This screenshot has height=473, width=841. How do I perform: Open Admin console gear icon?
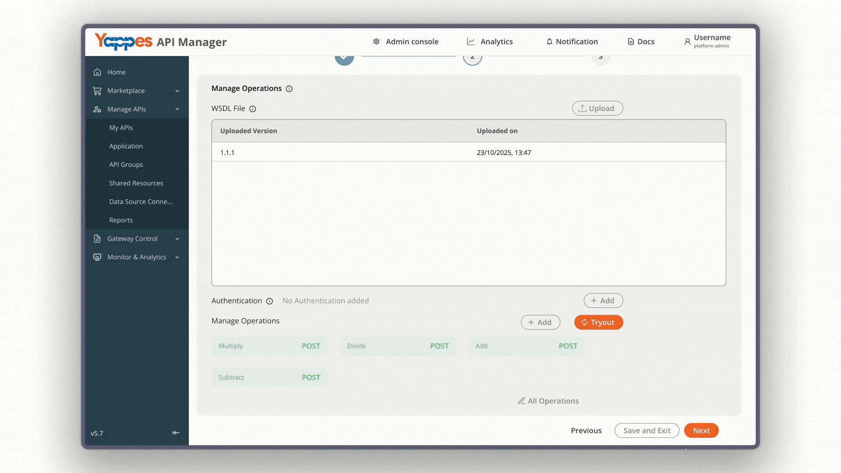pyautogui.click(x=376, y=42)
